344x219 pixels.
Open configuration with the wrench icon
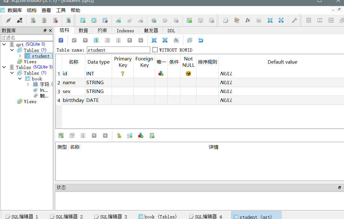pyautogui.click(x=295, y=20)
